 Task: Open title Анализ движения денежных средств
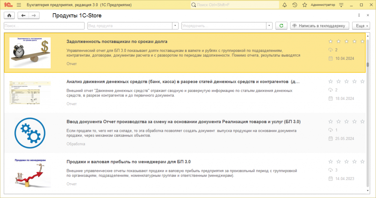(183, 82)
